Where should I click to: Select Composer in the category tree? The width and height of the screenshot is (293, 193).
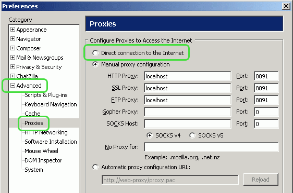pyautogui.click(x=29, y=48)
